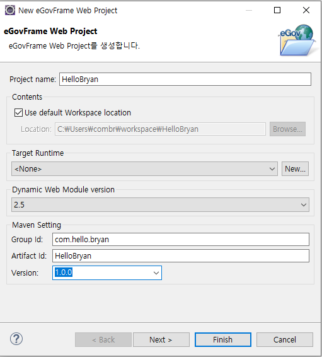Click the Artifact Id input field
Viewport: 322px width, 357px height.
(x=181, y=255)
